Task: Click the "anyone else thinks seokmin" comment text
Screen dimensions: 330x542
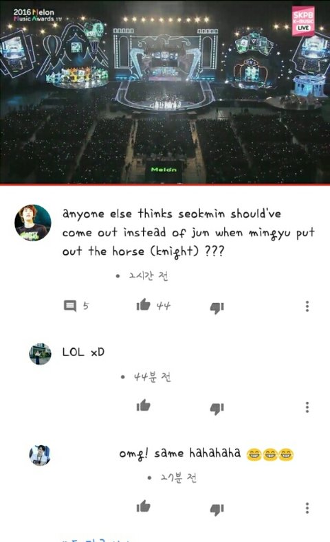Action: [188, 232]
